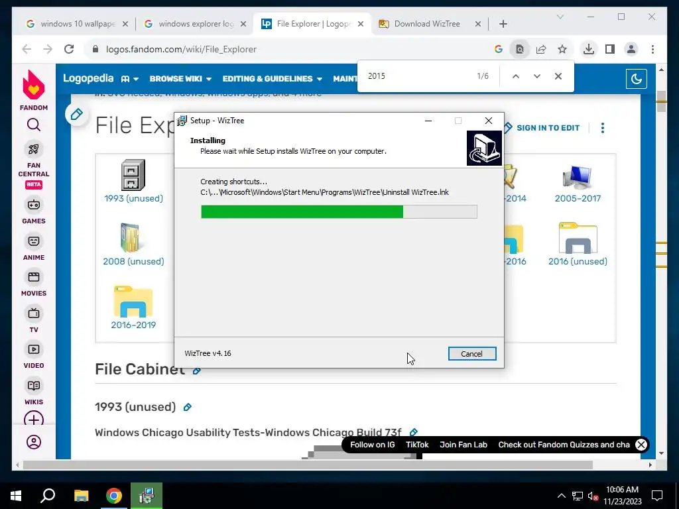Open Windows taskbar search
679x509 pixels.
48,496
